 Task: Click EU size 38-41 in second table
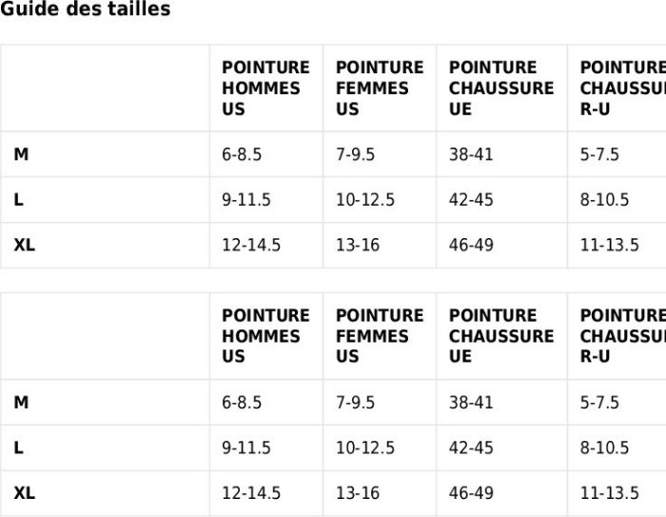(x=471, y=403)
